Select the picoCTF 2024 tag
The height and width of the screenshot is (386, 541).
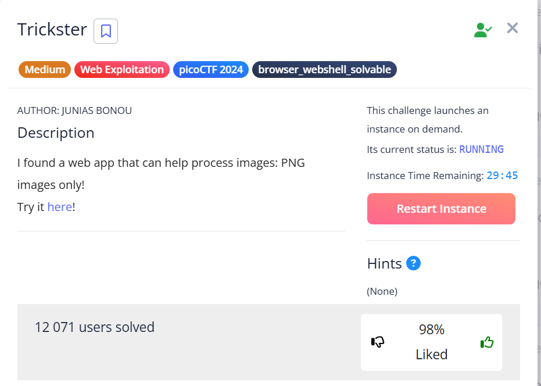(x=211, y=70)
